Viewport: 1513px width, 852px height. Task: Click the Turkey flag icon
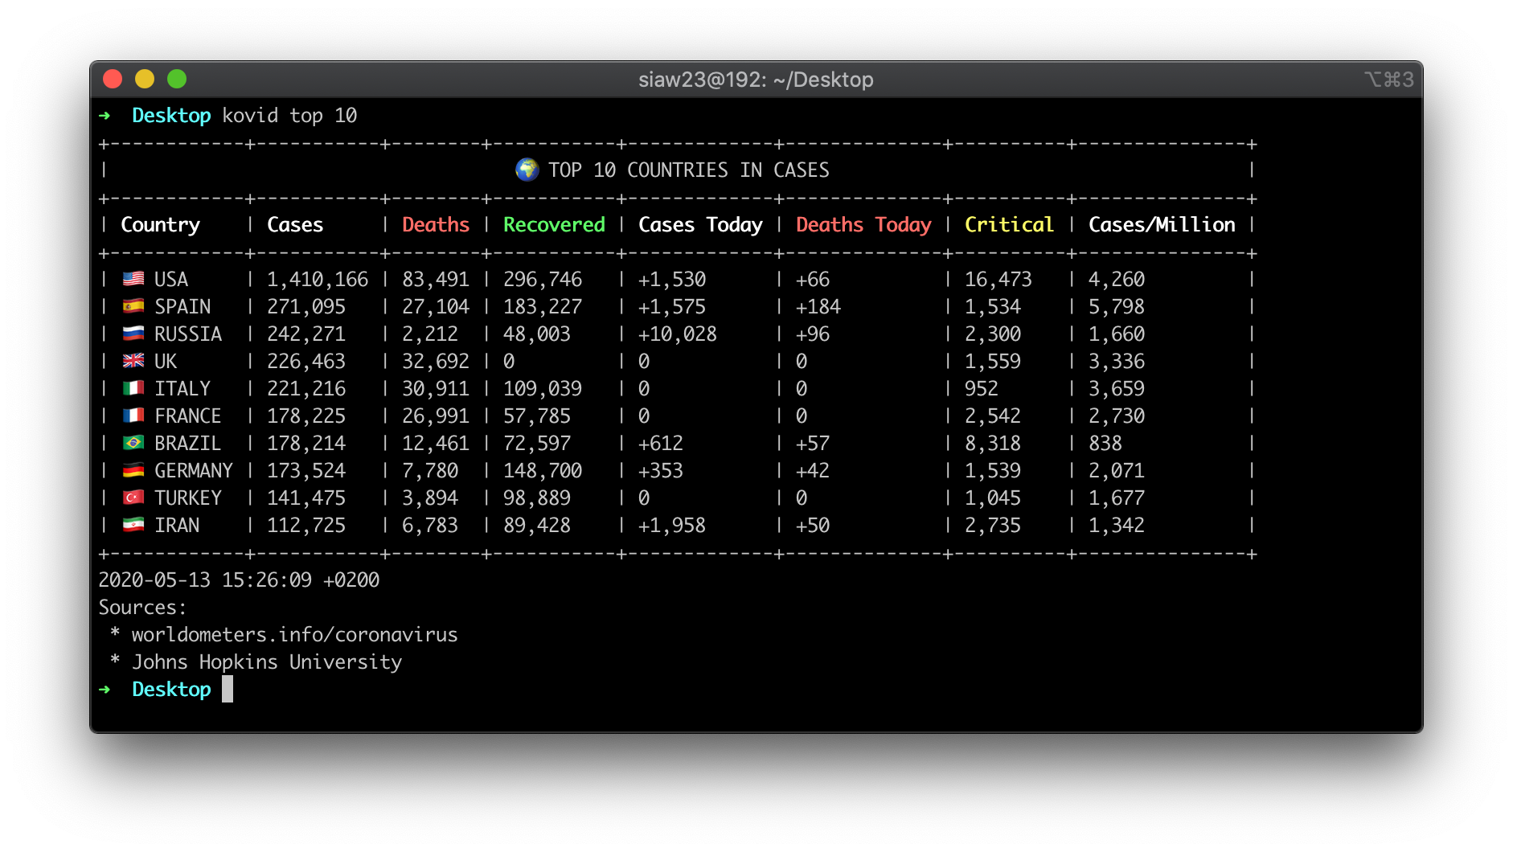(x=133, y=498)
